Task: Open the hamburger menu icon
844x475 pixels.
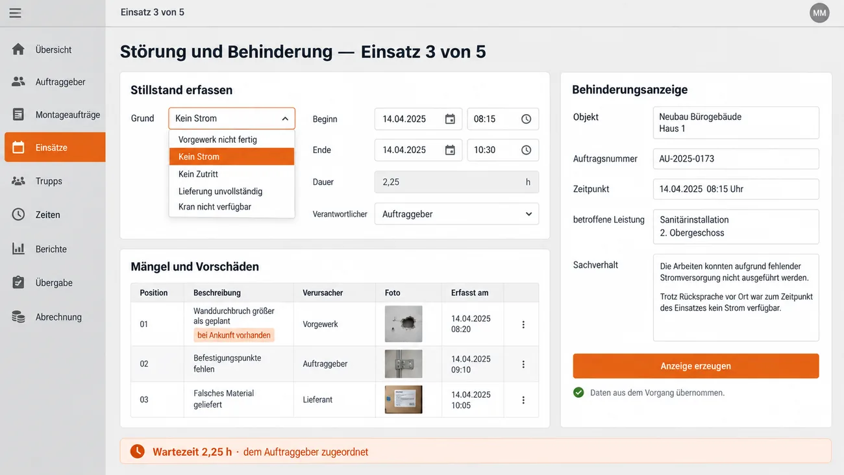Action: 15,13
